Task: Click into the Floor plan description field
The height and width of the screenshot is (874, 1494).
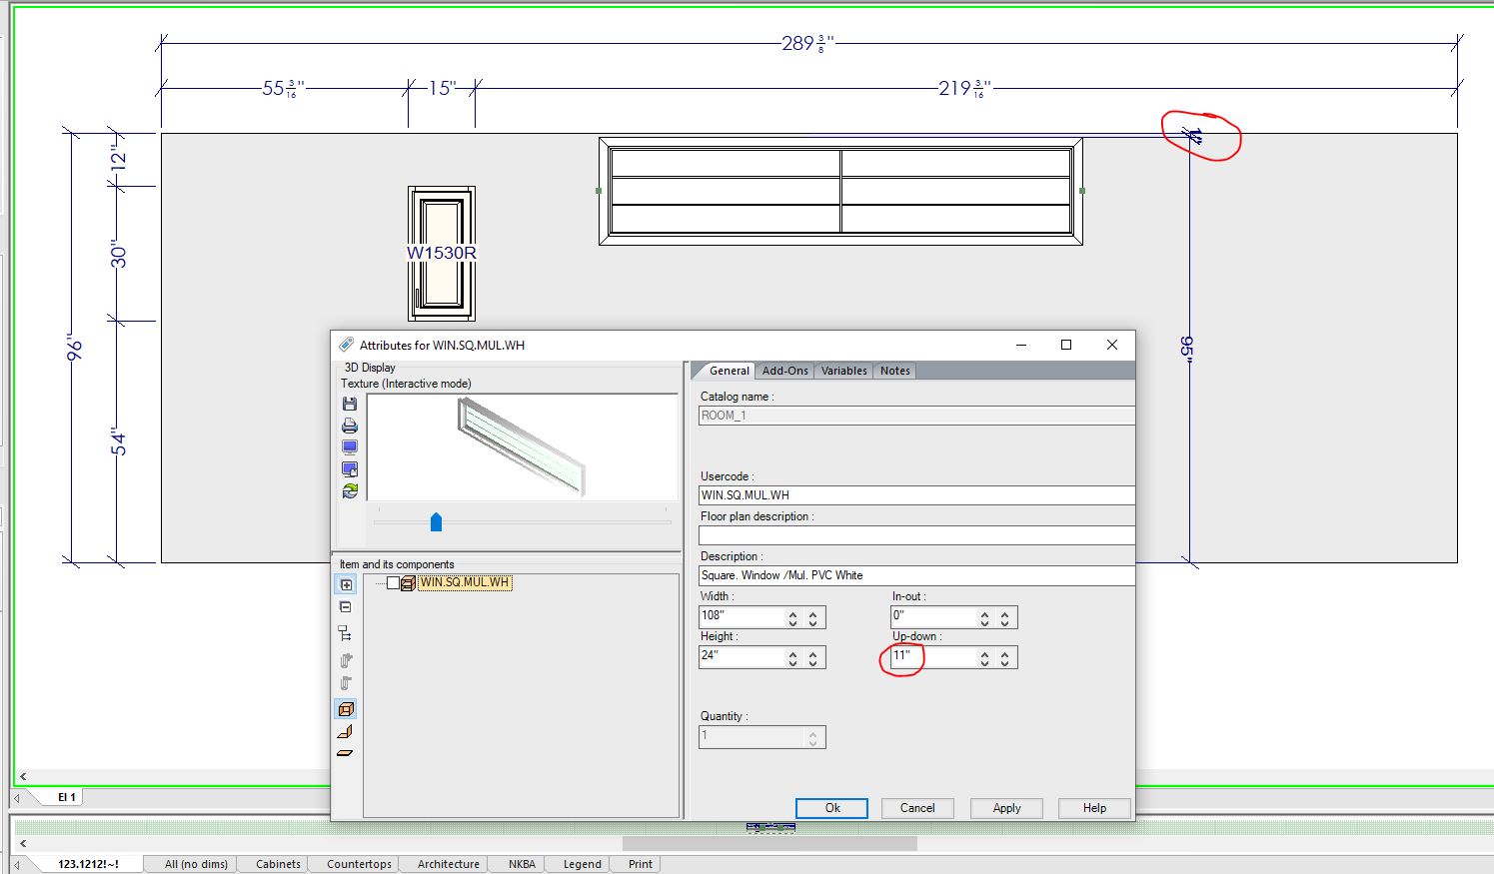Action: pos(915,535)
